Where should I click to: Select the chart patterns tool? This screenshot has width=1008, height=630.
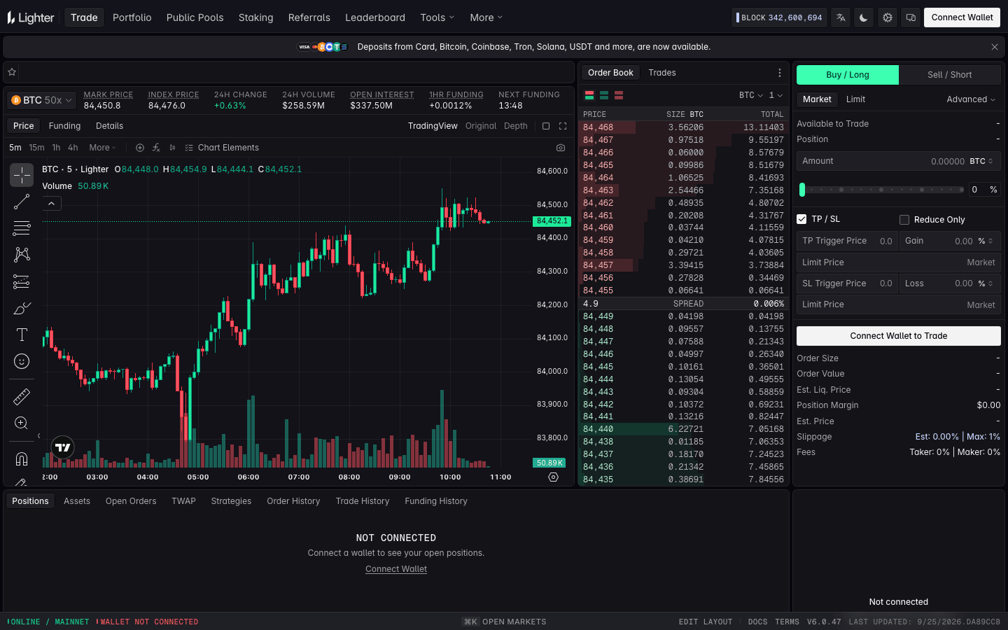point(22,255)
